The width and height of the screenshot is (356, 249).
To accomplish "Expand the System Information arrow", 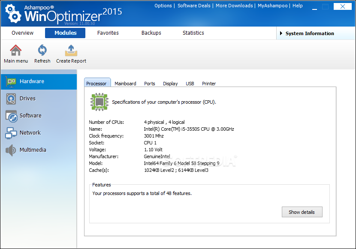I will [281, 33].
